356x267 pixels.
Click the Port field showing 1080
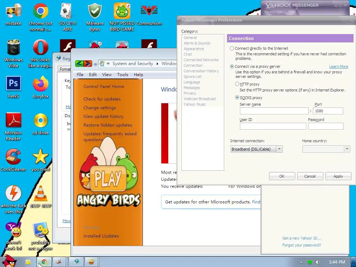coord(328,111)
